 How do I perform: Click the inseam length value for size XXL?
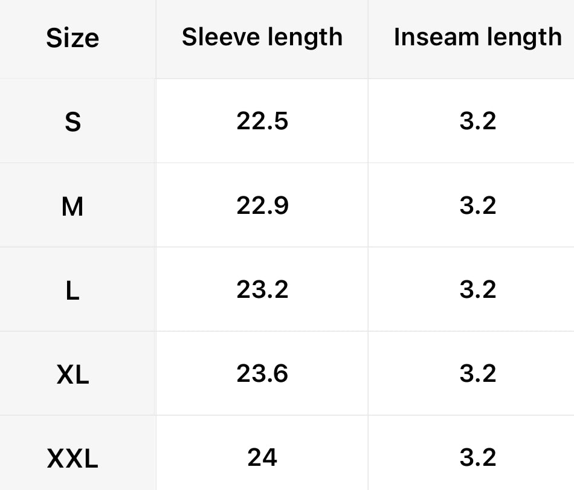477,458
